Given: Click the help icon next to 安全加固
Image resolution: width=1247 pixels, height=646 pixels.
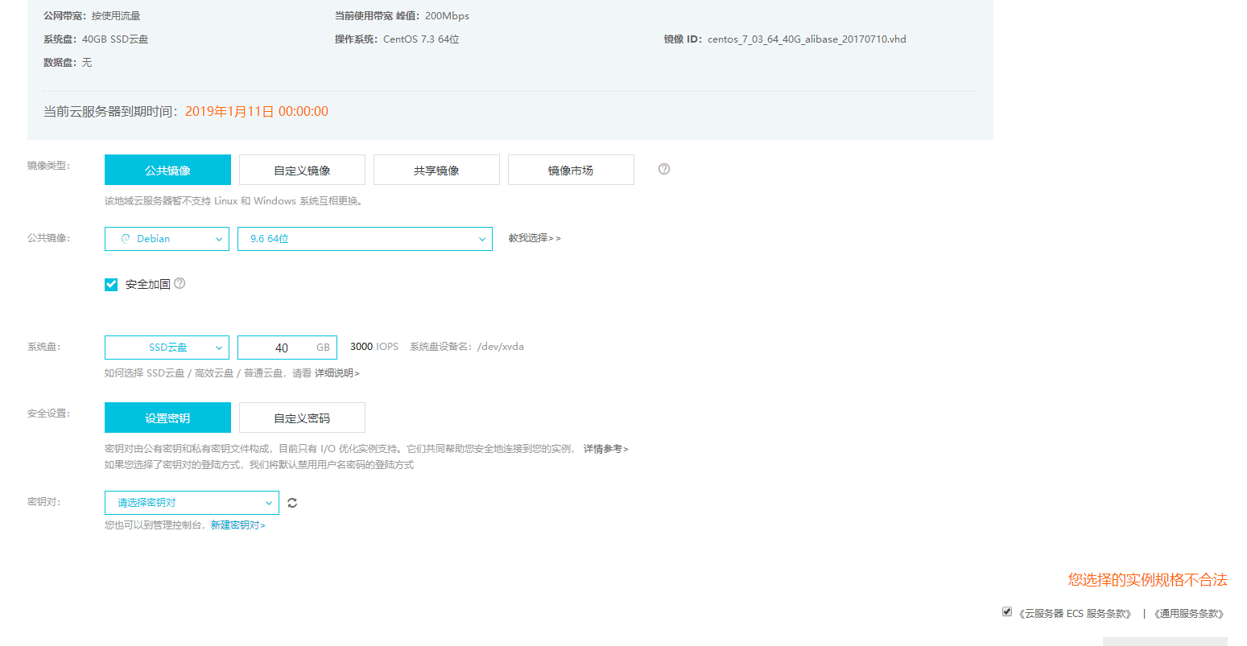Looking at the screenshot, I should click(180, 283).
